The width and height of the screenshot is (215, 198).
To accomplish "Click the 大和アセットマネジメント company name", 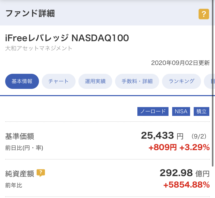I will (39, 48).
